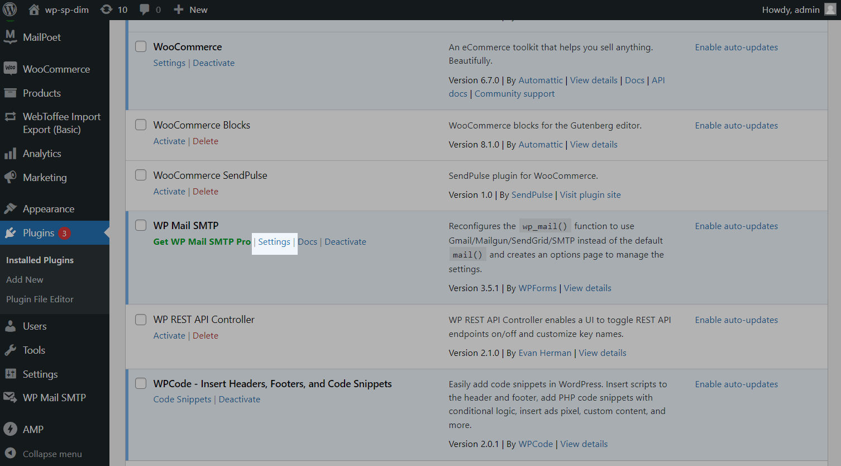Open the Howdy, admin account menu
The image size is (841, 466).
pos(798,9)
